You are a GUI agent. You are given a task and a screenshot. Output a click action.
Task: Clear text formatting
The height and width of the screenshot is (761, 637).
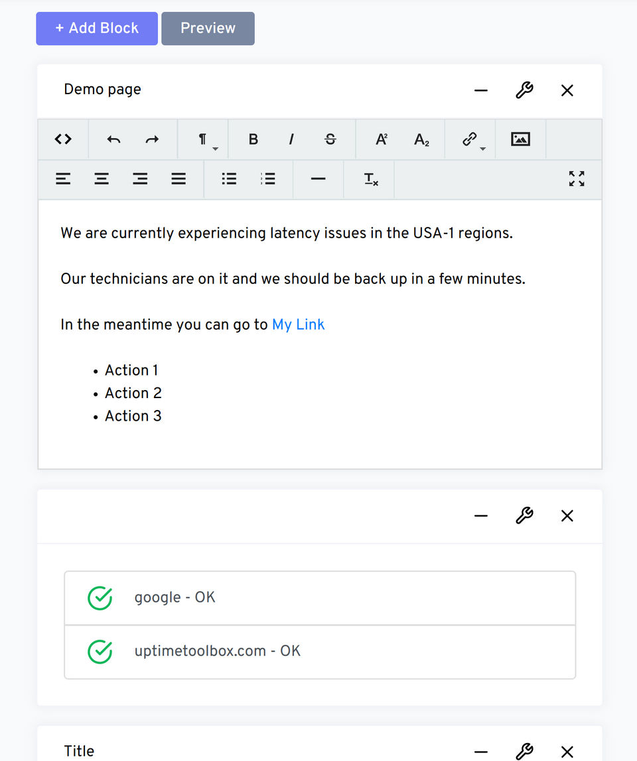(371, 179)
